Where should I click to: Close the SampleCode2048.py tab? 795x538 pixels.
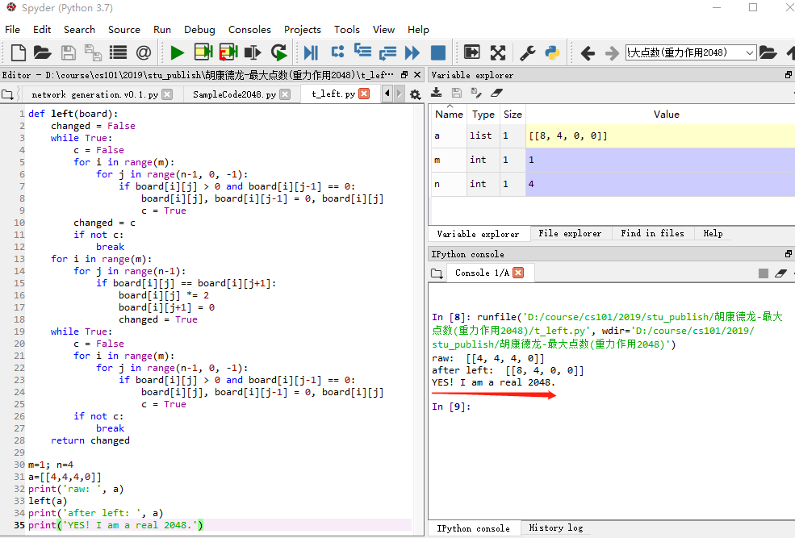click(x=285, y=94)
